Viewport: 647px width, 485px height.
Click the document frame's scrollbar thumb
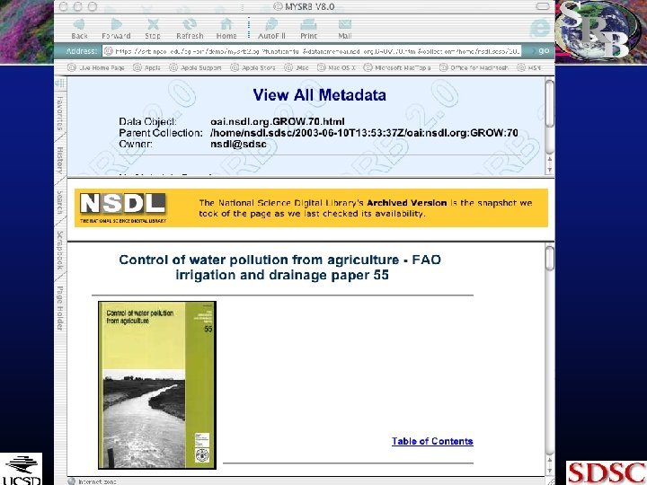pyautogui.click(x=550, y=259)
